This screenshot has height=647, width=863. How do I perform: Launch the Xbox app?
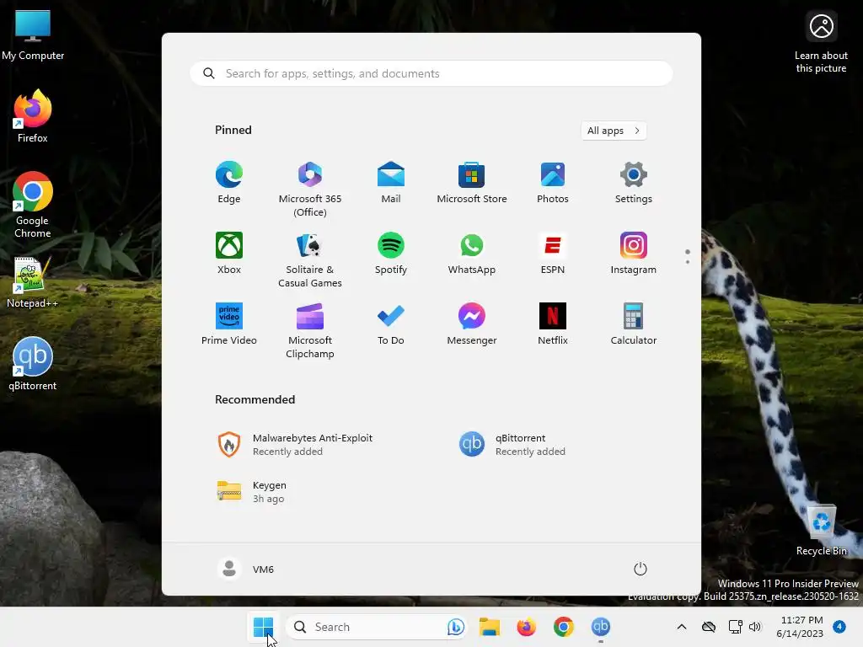point(229,253)
